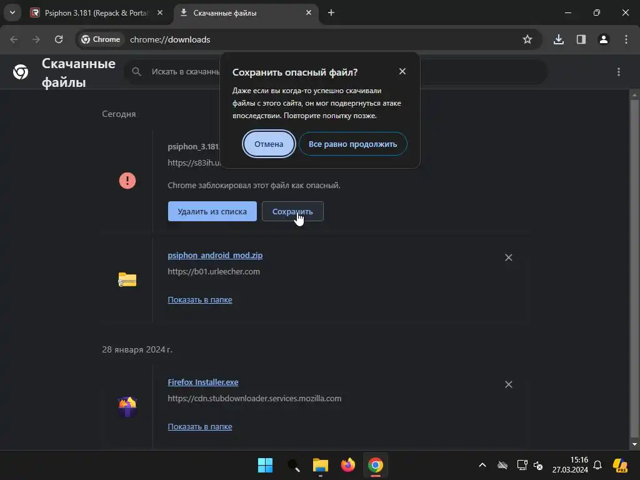This screenshot has width=640, height=480.
Task: Click 'Удалить из списка' button
Action: pos(212,211)
